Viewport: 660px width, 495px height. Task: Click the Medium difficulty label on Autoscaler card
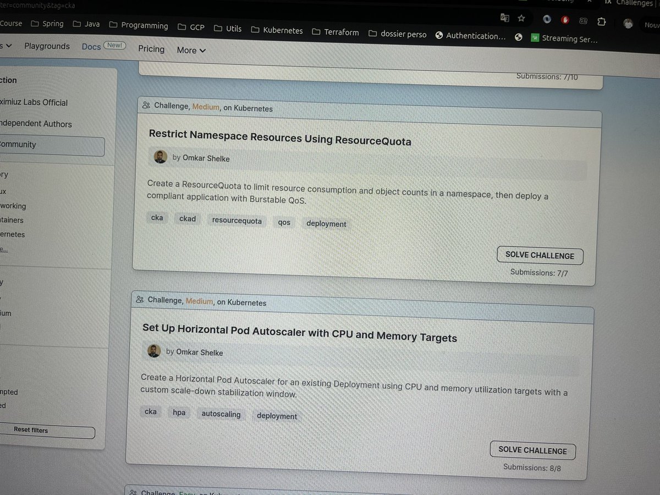pos(199,301)
